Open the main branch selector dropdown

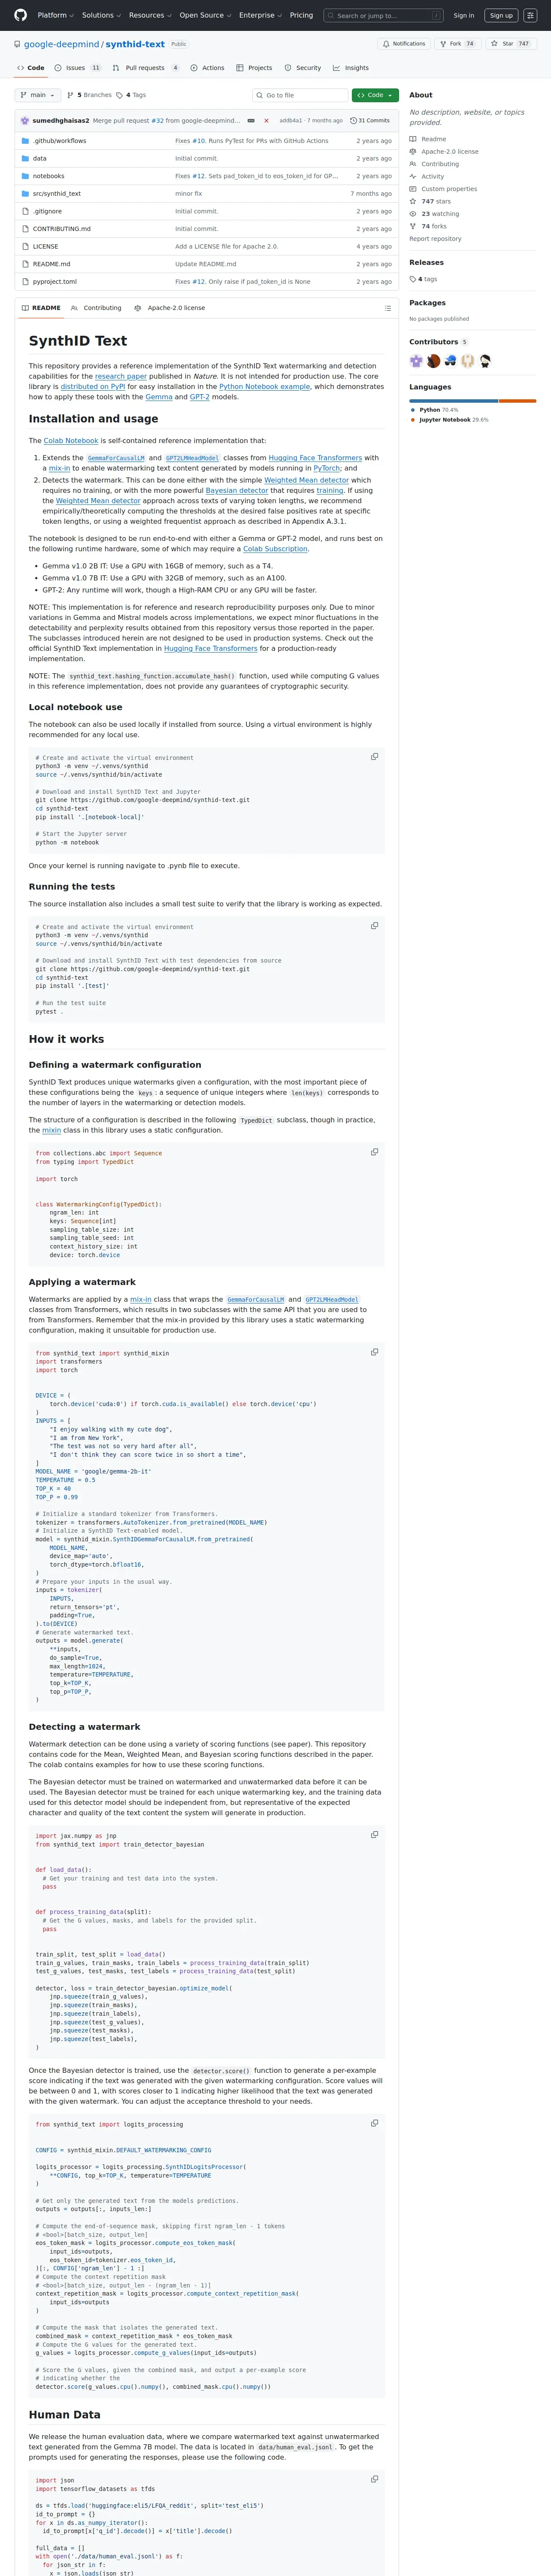38,95
